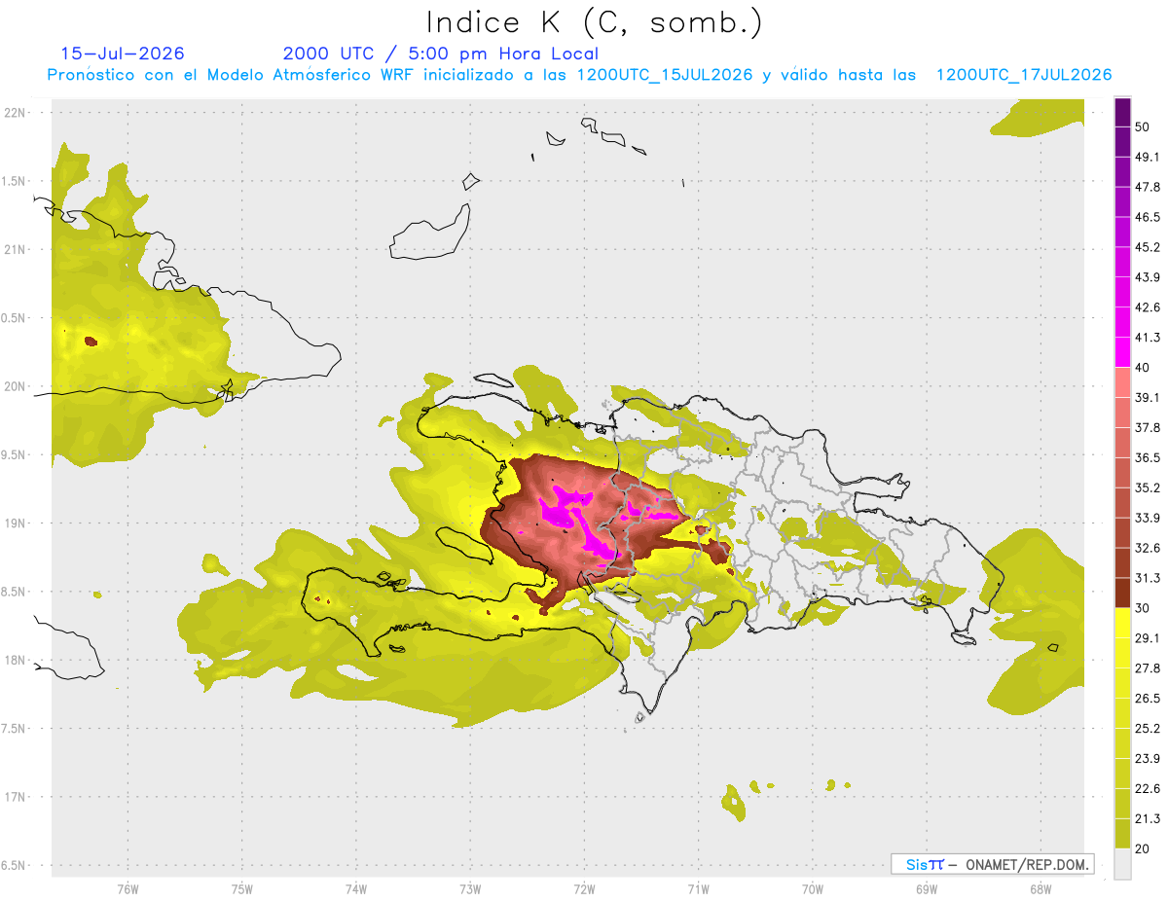Click the "ONAMET/REP.DOM." credit label
The height and width of the screenshot is (902, 1168).
[1027, 864]
